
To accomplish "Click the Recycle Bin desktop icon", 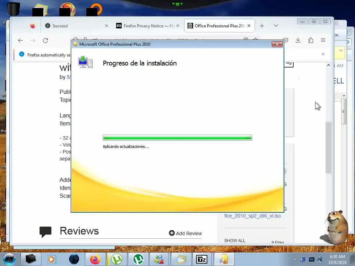I will click(x=14, y=9).
